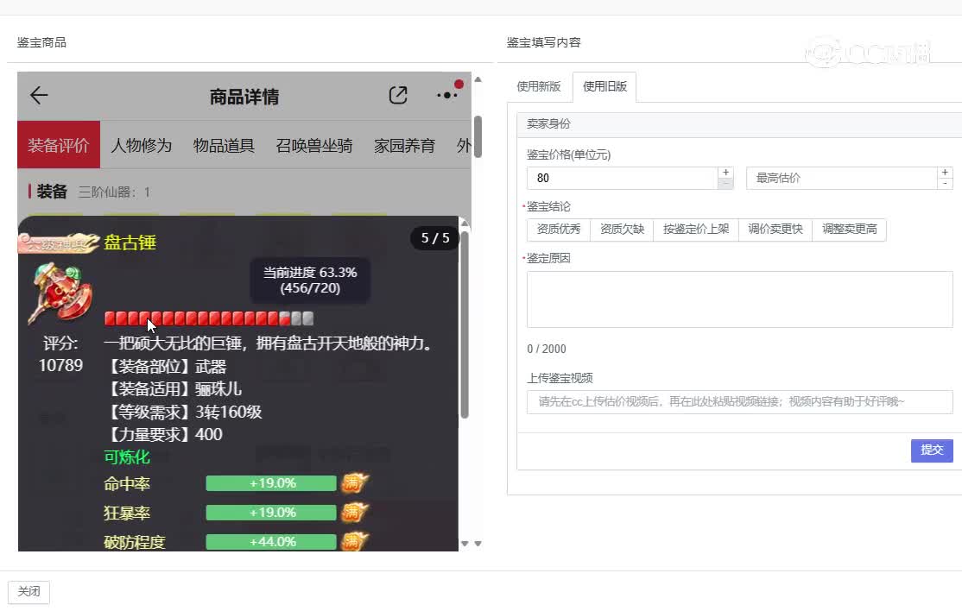Click the 六级神兵 rank badge
This screenshot has height=611, width=962.
click(59, 243)
